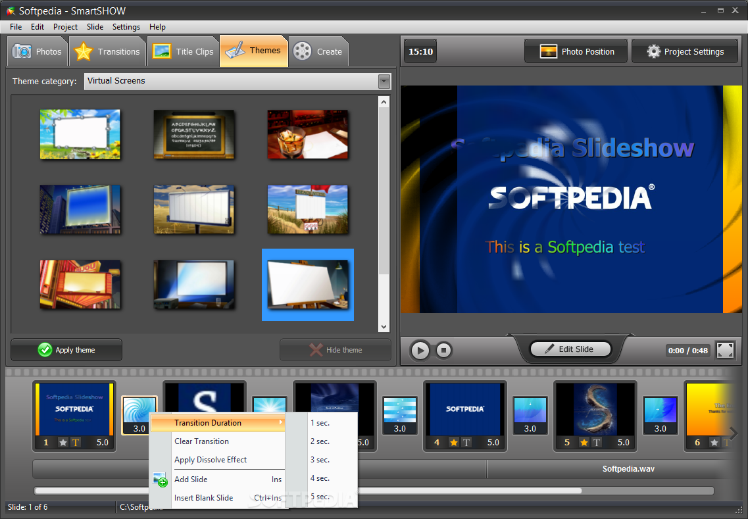
Task: Expand the Theme category dropdown
Action: pos(384,81)
